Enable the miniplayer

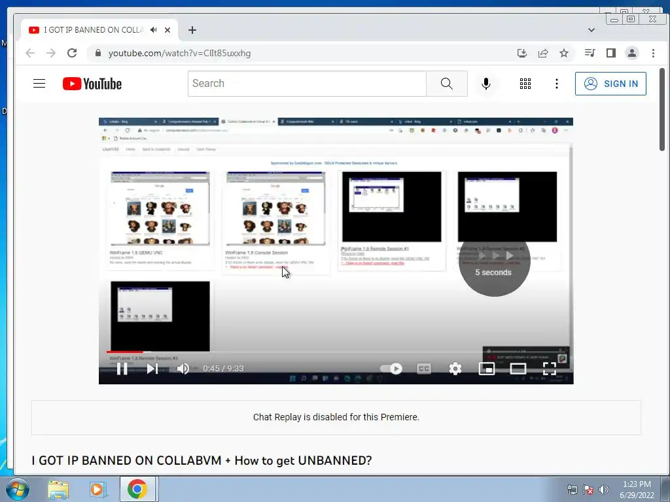487,369
